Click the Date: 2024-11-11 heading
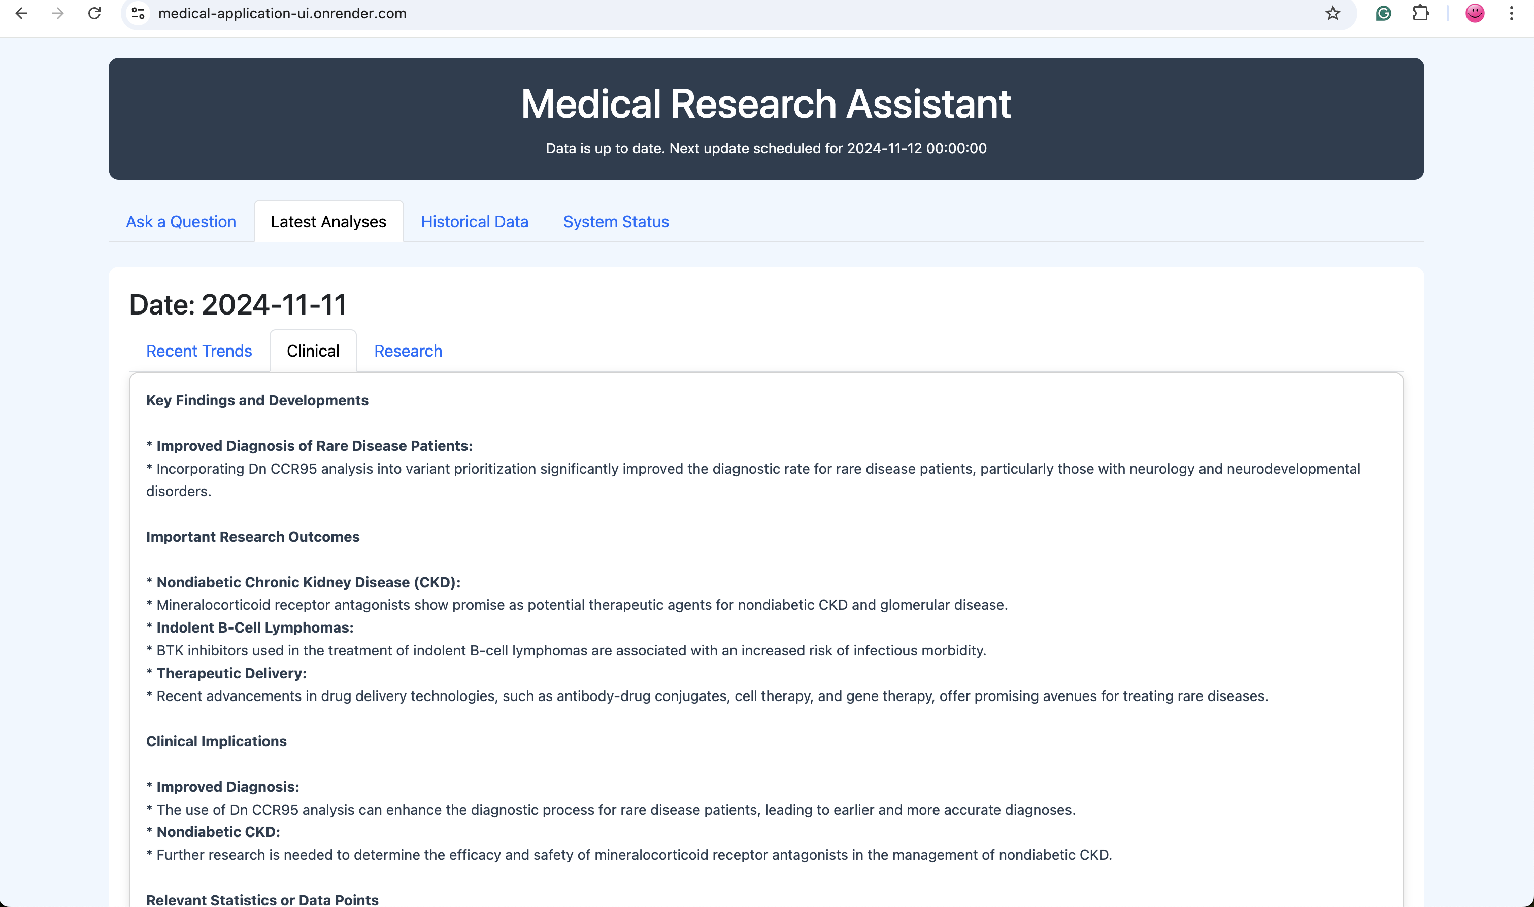Viewport: 1534px width, 907px height. pos(237,304)
